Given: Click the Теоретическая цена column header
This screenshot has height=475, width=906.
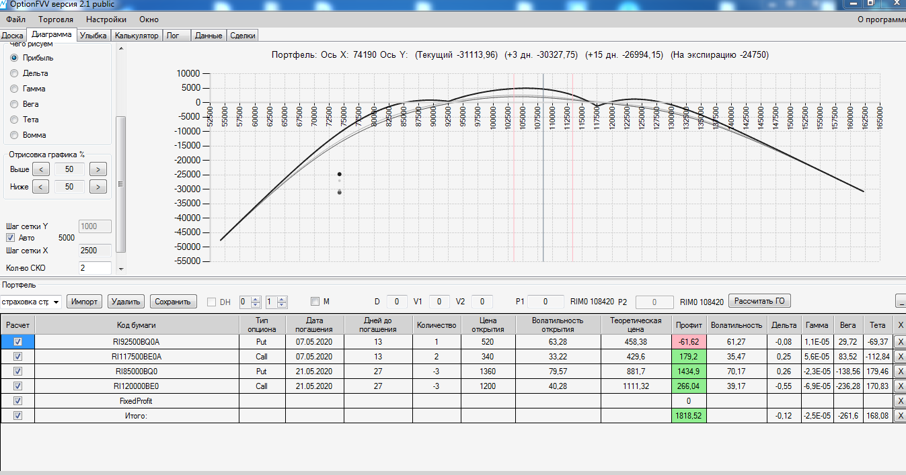Looking at the screenshot, I should coord(637,325).
